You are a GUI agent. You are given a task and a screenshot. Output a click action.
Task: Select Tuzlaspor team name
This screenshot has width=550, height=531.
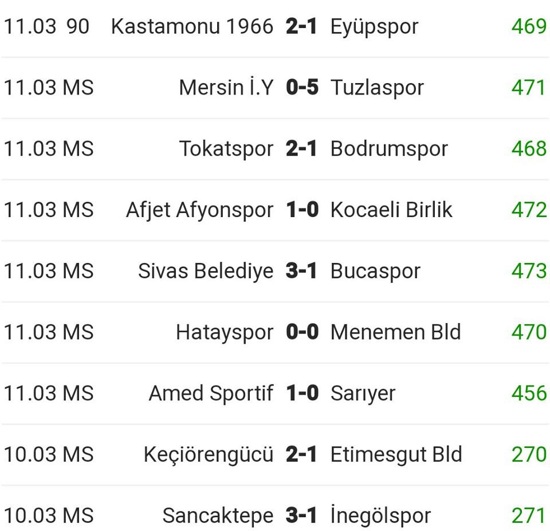pyautogui.click(x=377, y=88)
